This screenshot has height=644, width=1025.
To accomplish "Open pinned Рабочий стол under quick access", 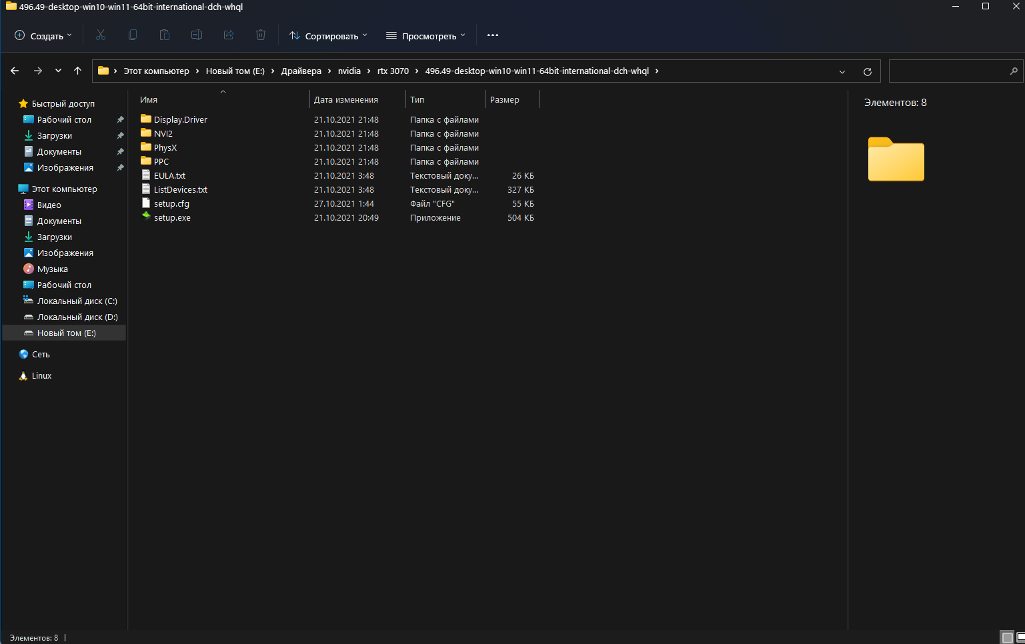I will tap(64, 119).
